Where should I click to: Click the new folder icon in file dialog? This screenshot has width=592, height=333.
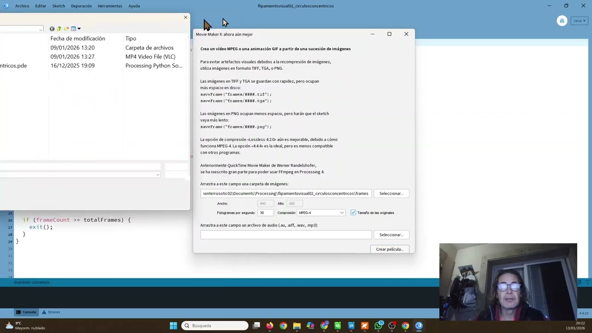(66, 29)
